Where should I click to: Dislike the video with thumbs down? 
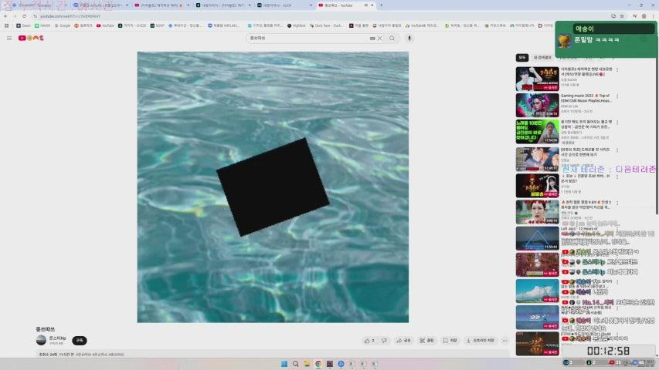tap(384, 341)
